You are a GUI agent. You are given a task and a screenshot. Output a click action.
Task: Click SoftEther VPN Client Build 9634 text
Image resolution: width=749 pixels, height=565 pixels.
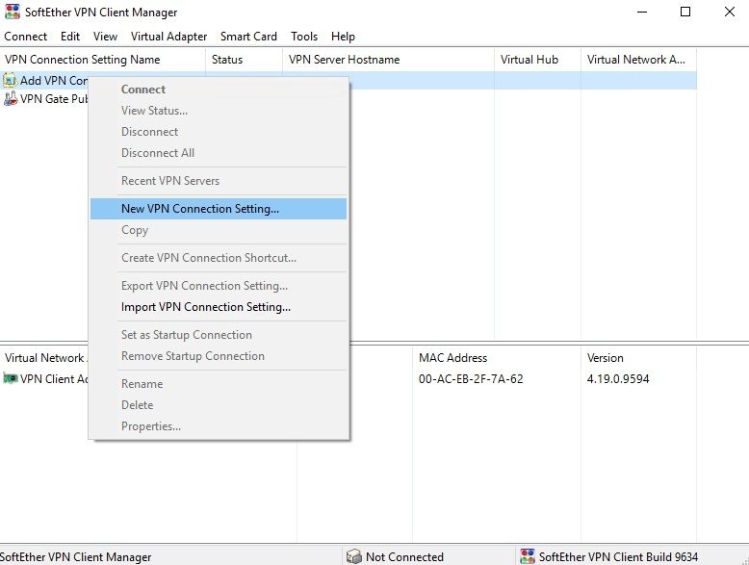coord(618,557)
